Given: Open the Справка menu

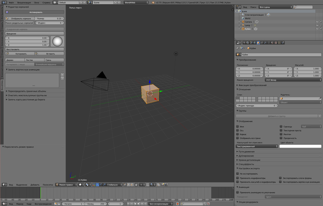Looking at the screenshot, I should pos(47,2).
